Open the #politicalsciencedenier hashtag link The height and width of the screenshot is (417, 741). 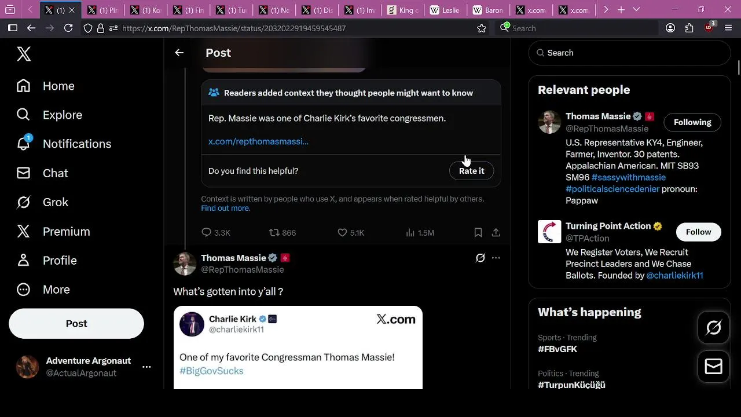point(612,189)
